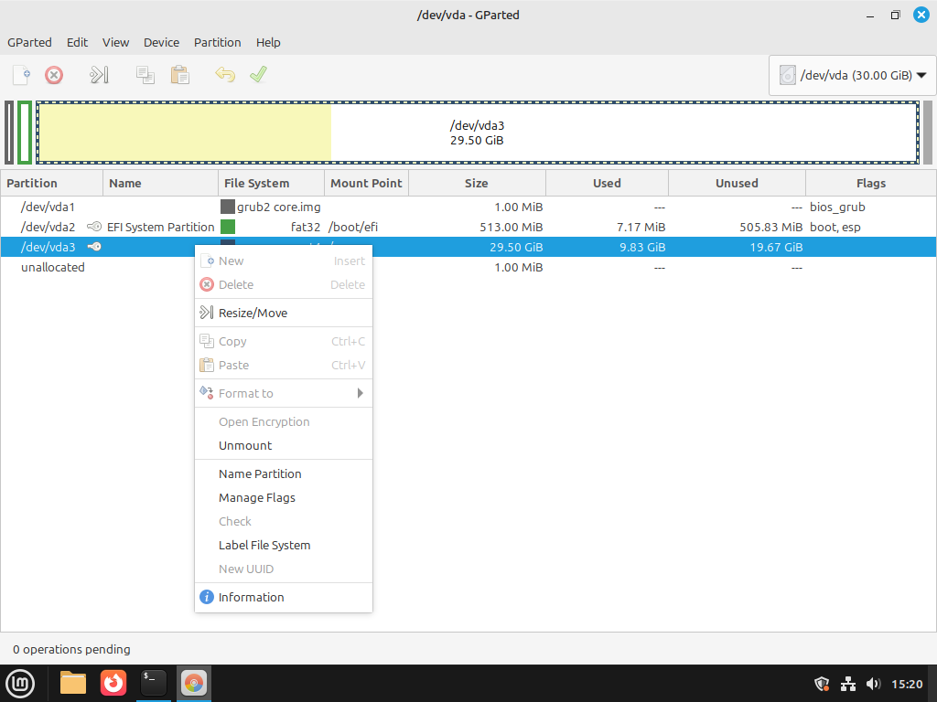Viewport: 937px width, 702px height.
Task: Click the green Apply All Operations checkmark
Action: [258, 75]
